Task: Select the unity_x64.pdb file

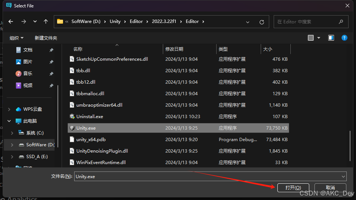Action: click(178, 140)
